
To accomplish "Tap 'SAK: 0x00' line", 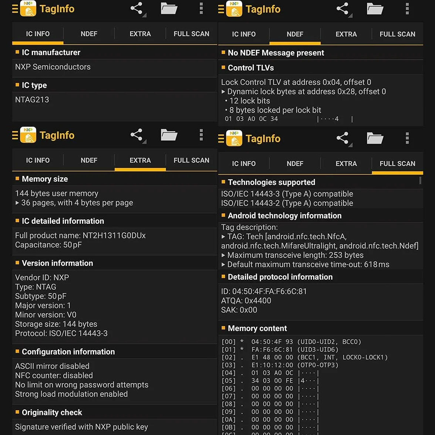I will click(x=239, y=310).
